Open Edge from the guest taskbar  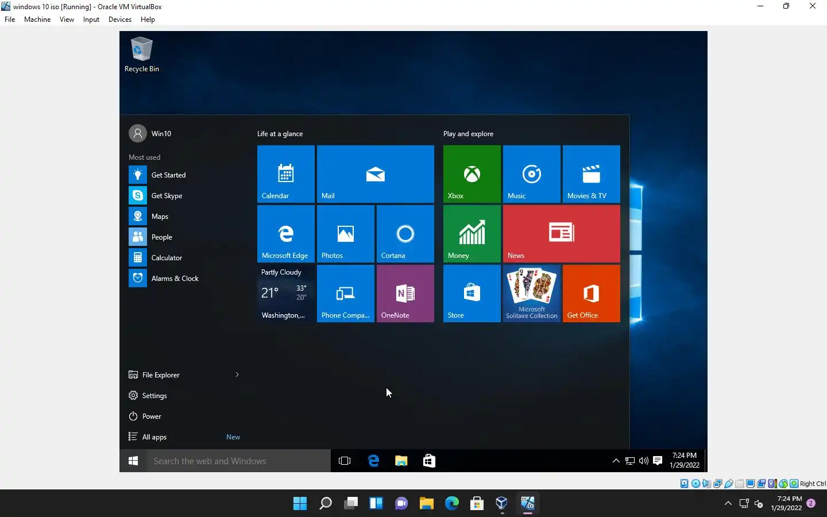(373, 461)
